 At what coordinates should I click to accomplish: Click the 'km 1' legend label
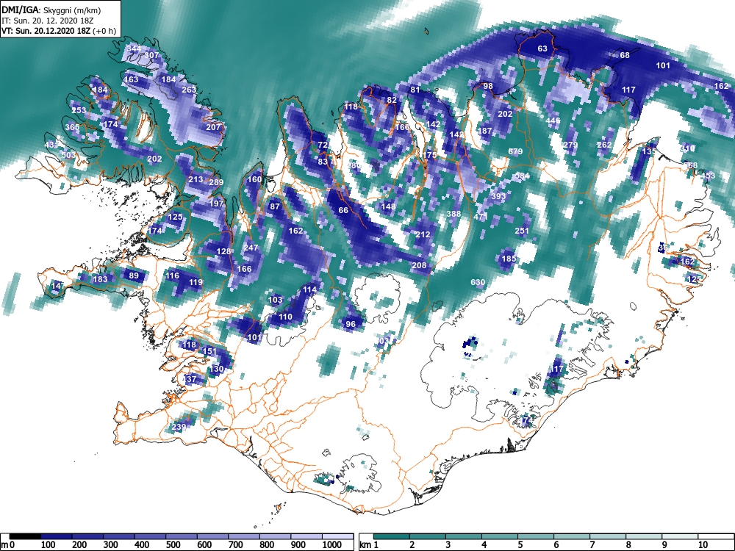(x=369, y=544)
